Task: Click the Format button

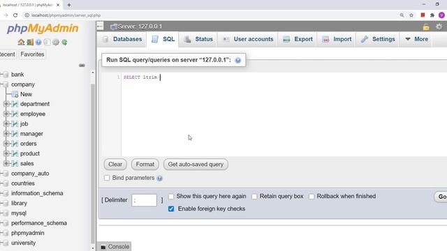Action: coord(145,165)
